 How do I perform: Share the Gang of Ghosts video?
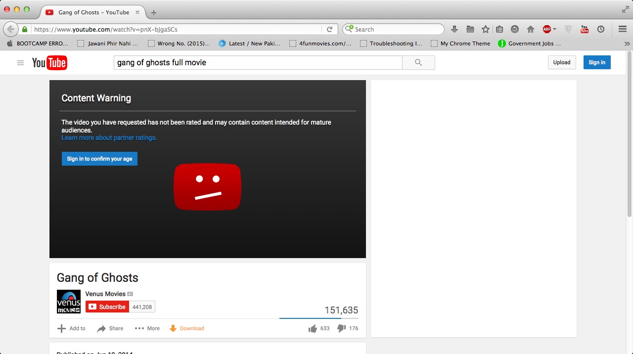(x=110, y=328)
